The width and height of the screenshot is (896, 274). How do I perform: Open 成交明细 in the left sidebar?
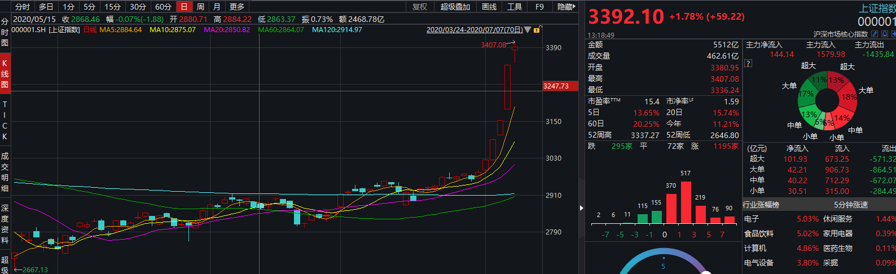pyautogui.click(x=5, y=172)
